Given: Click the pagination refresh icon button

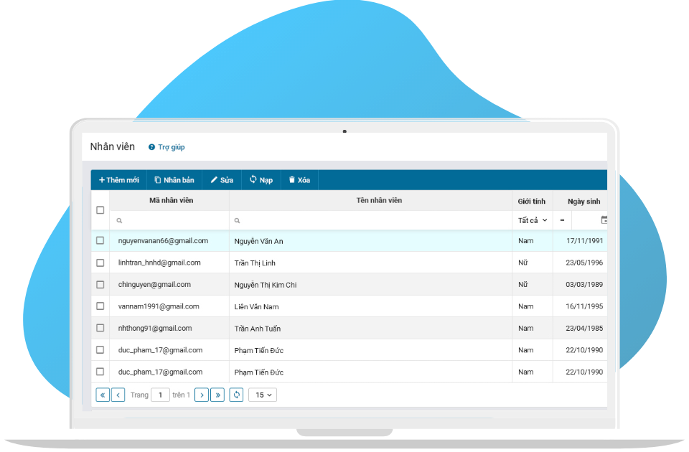Looking at the screenshot, I should pos(236,395).
